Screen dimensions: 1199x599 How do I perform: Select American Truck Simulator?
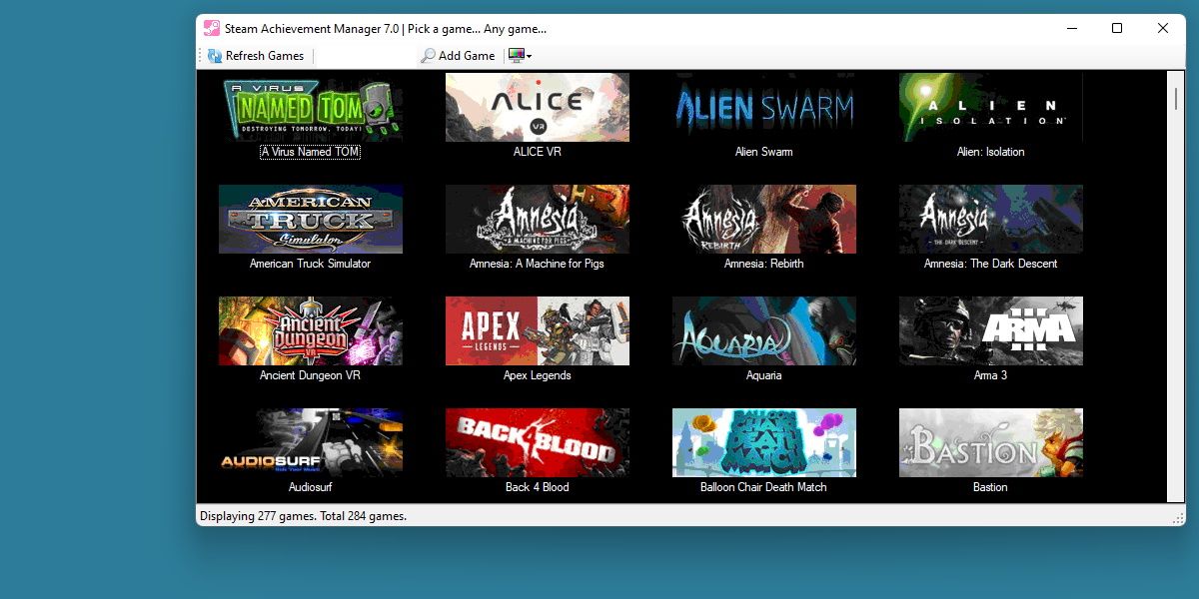[311, 219]
